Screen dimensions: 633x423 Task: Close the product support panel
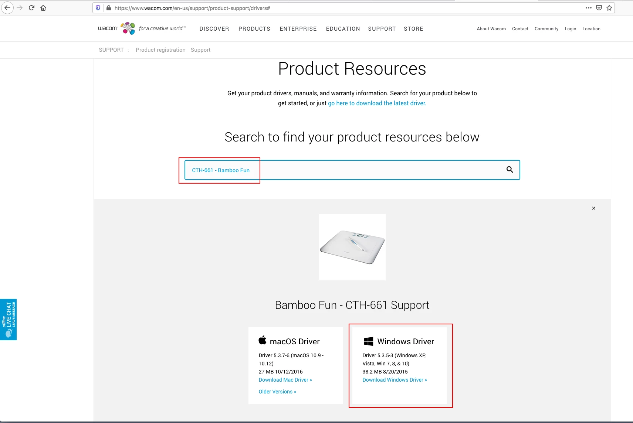click(x=593, y=208)
